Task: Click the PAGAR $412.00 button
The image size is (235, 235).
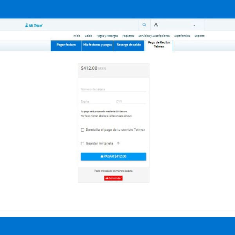Action: [113, 156]
